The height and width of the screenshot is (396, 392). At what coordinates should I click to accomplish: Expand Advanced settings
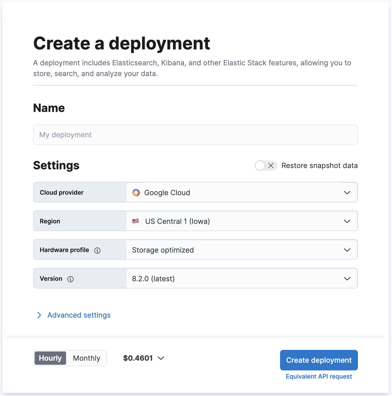pos(79,315)
